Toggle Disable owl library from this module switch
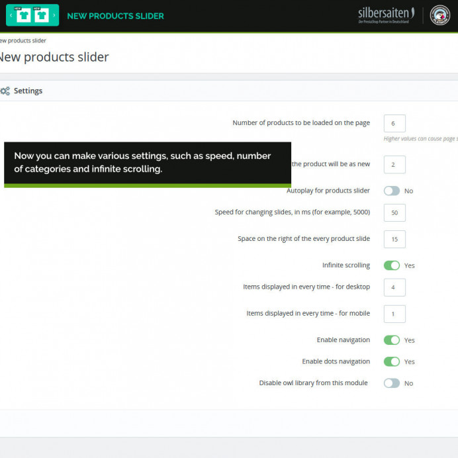Screen dimensions: 458x458 tap(392, 383)
